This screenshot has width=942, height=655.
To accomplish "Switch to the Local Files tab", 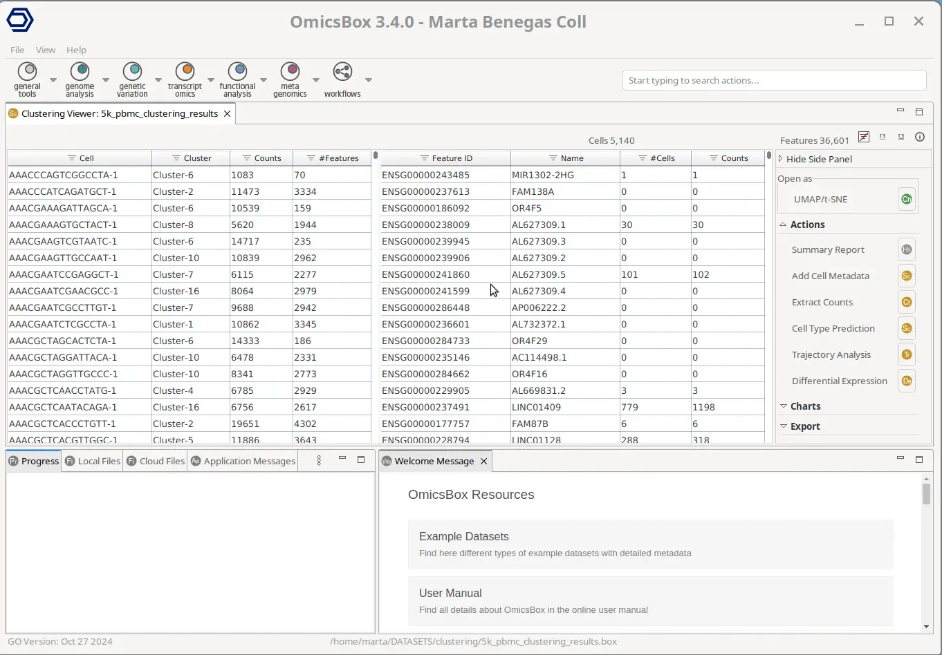I will click(93, 461).
